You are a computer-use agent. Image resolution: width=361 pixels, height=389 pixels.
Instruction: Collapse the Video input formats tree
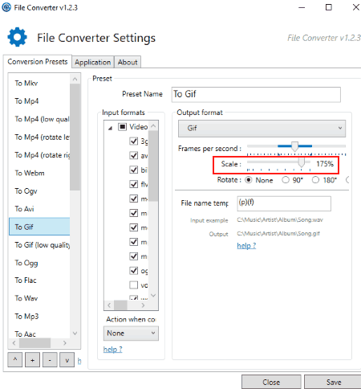(x=110, y=128)
